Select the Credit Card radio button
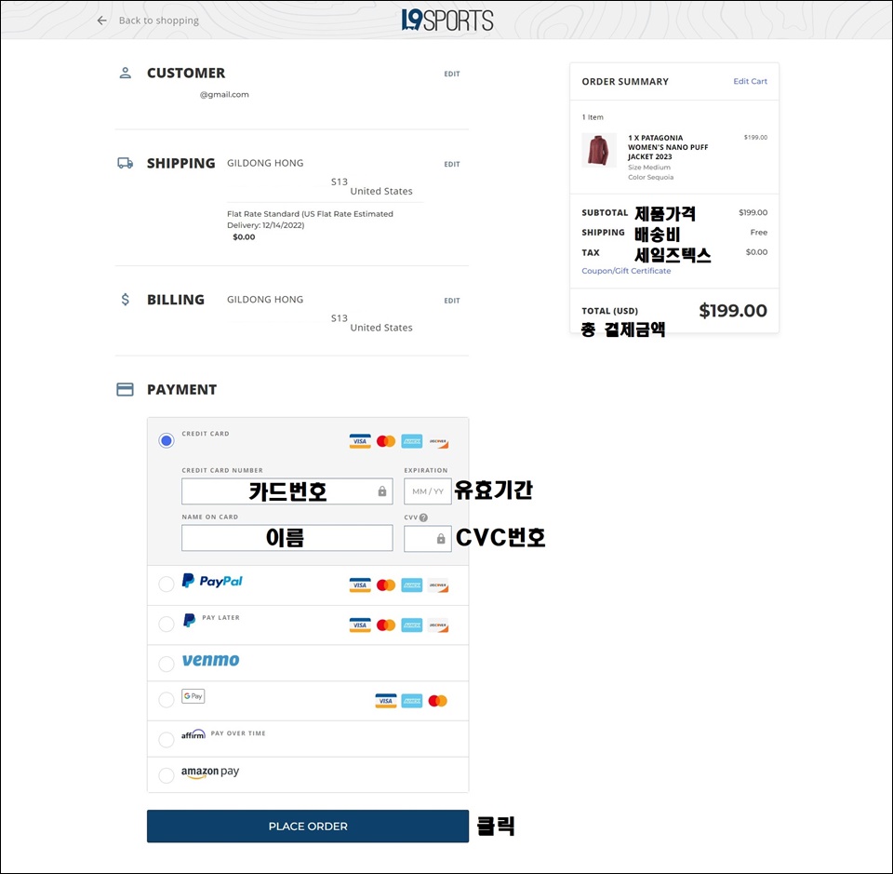The image size is (893, 874). [167, 440]
